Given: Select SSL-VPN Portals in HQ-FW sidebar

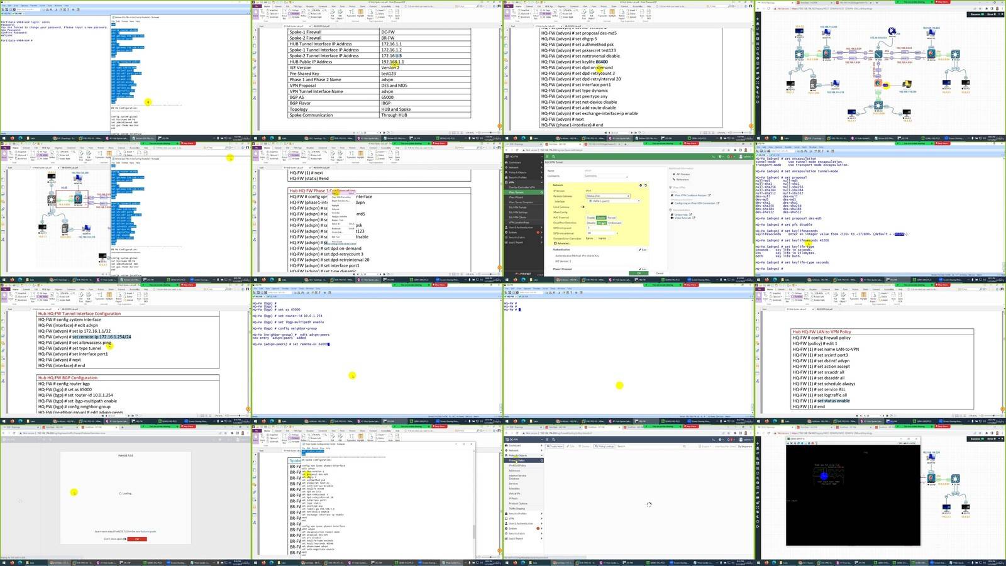Looking at the screenshot, I should pos(517,208).
